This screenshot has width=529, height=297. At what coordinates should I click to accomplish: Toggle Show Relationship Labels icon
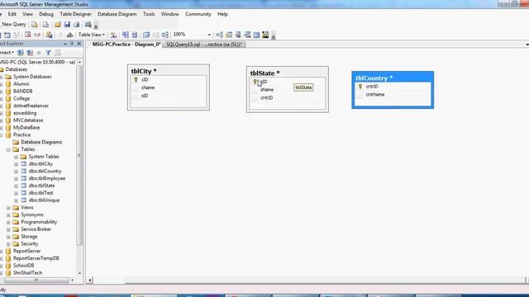(114, 35)
